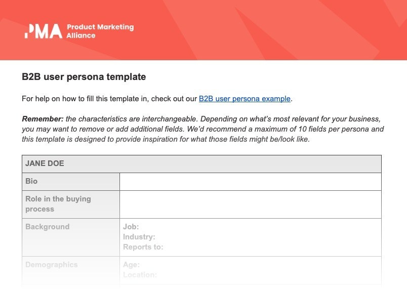Click the Background label cell
Screen dimensions: 407x289
coord(71,237)
